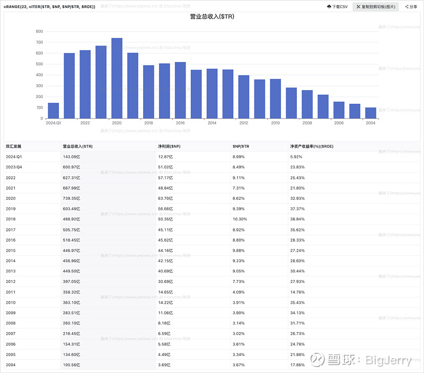Click the download CSV cloud icon
Screen dimensions: 424x373
click(x=329, y=6)
